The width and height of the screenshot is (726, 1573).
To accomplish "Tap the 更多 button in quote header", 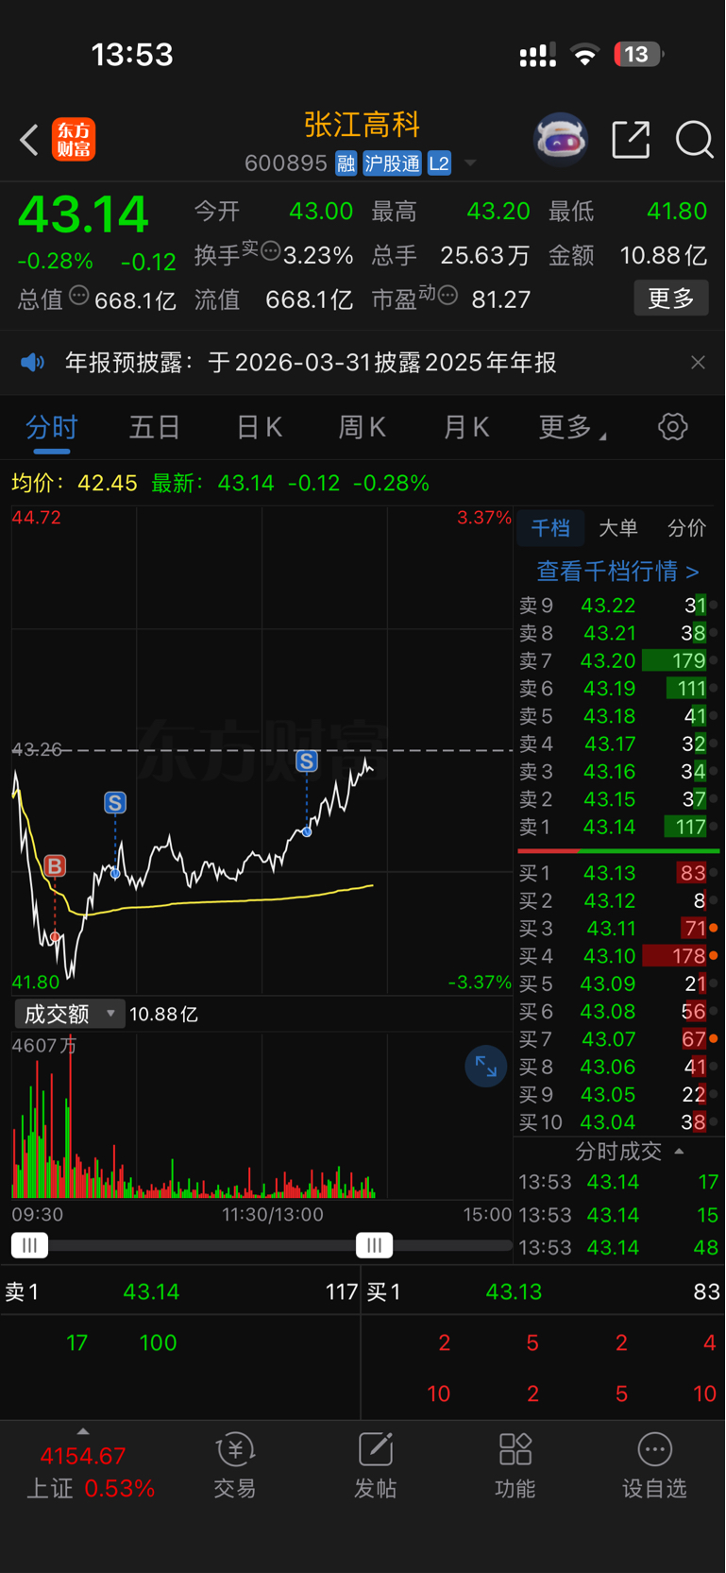I will point(671,299).
